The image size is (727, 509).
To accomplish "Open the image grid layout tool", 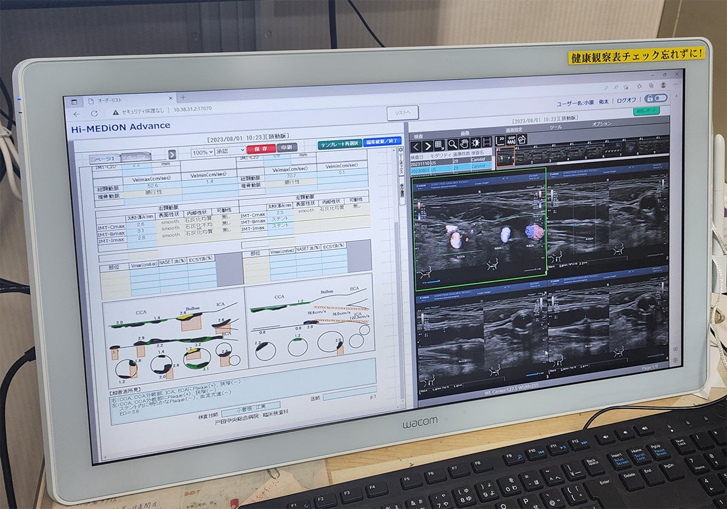I will [x=439, y=145].
